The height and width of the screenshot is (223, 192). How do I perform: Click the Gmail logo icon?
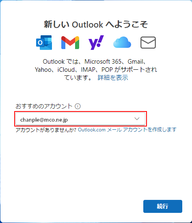tap(70, 43)
